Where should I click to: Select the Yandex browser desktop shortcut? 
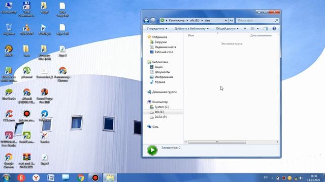pos(45,138)
